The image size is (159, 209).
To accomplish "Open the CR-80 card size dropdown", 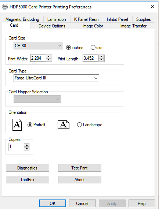I will (x=38, y=46).
